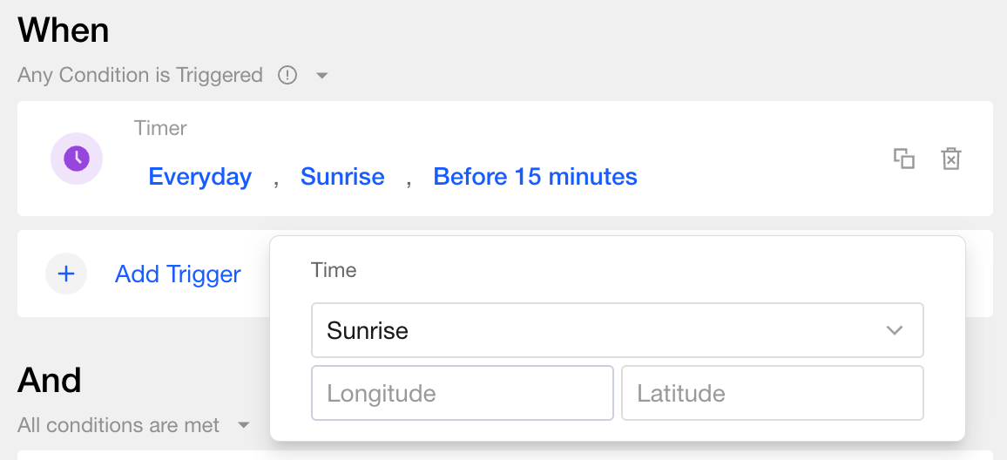Click the Any Condition is Triggered text

point(140,76)
